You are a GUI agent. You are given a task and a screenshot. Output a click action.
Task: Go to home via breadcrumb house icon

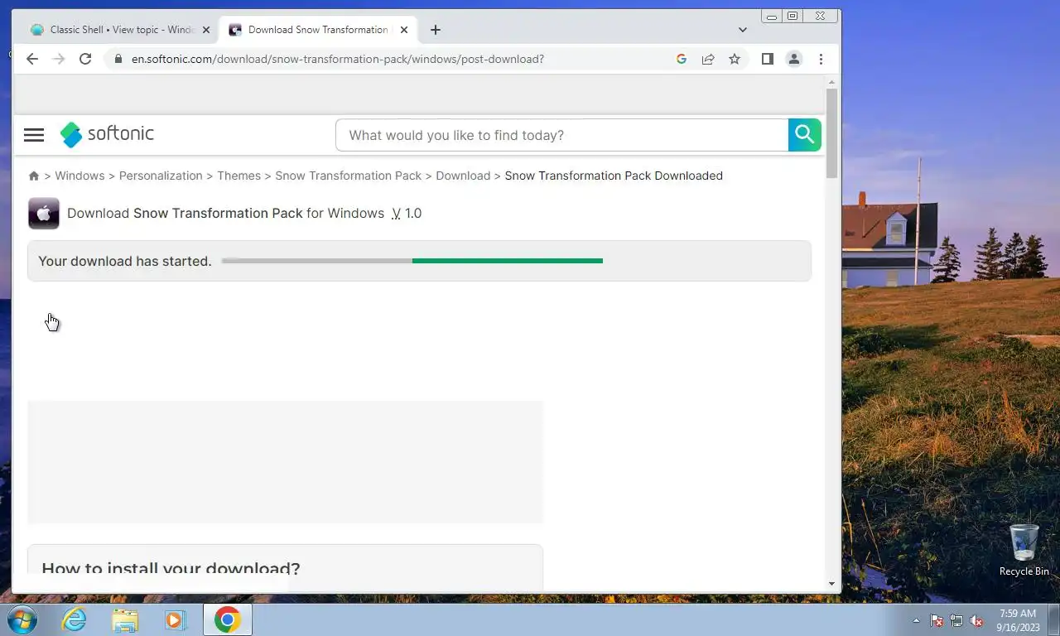coord(34,176)
